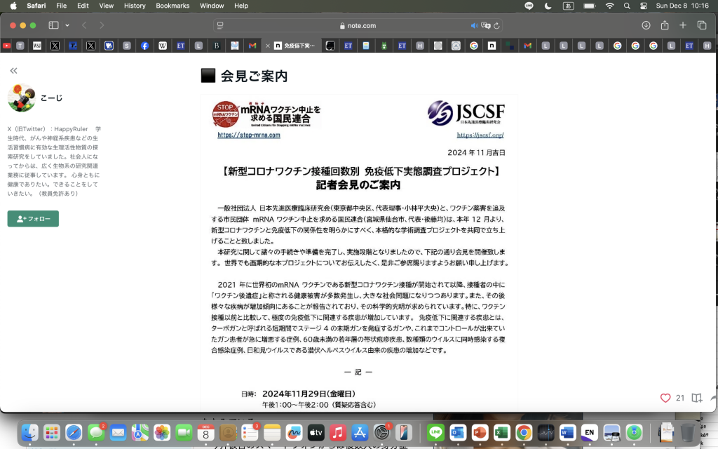
Task: Collapse the note sidebar with the « chevron
Action: coord(13,70)
